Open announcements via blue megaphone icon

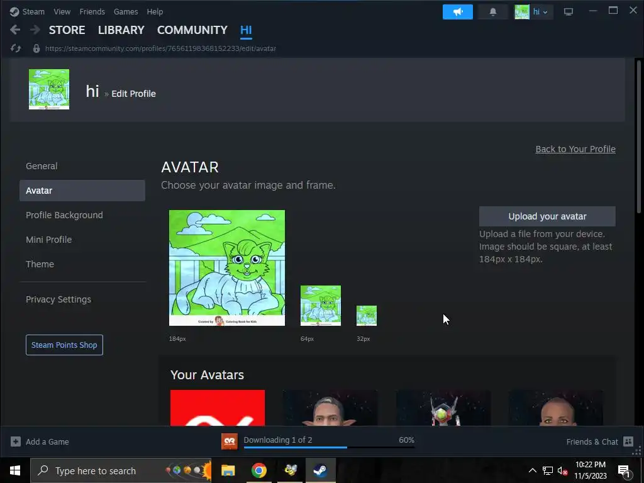click(x=458, y=12)
